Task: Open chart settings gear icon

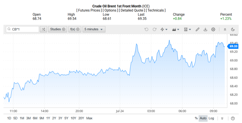Action: click(213, 29)
